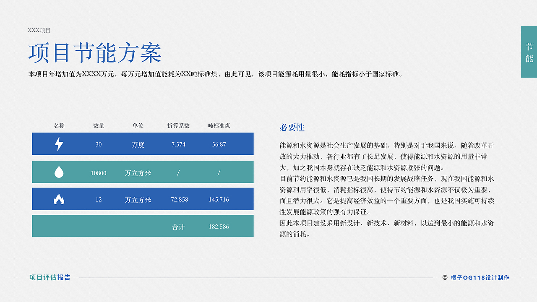Click the copyright symbol in footer
This screenshot has height=302, width=537.
[445, 278]
